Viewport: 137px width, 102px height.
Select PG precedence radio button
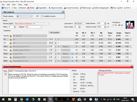(113, 25)
